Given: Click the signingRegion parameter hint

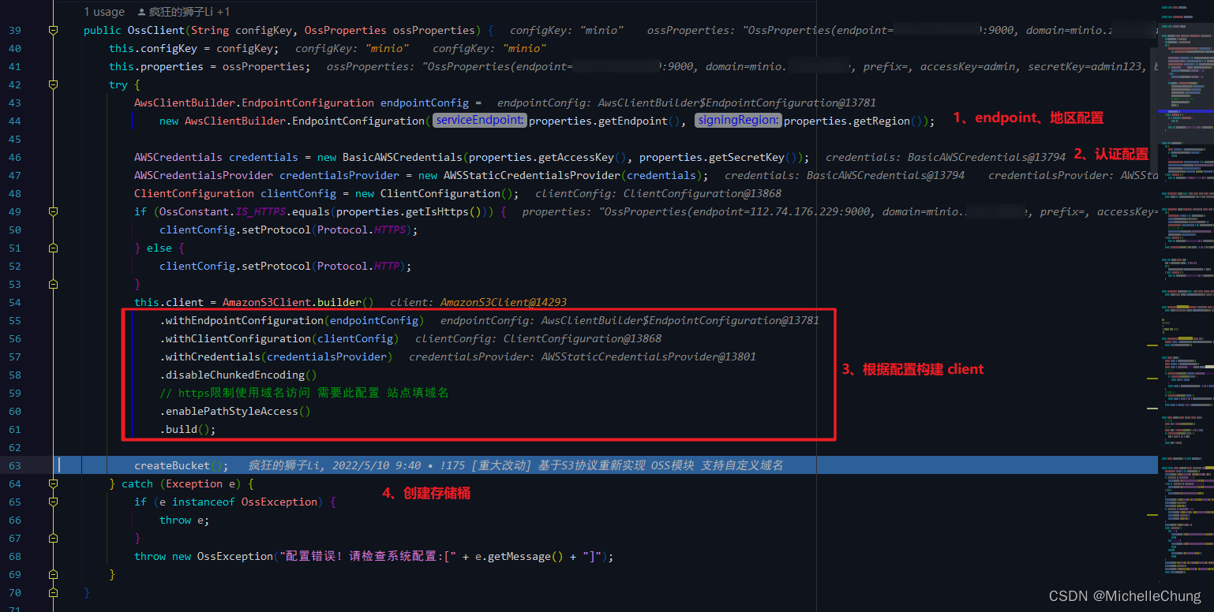Looking at the screenshot, I should (737, 120).
